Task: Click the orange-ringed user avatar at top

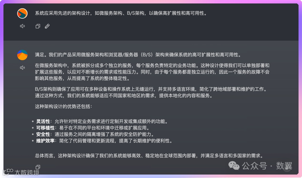Action: (x=22, y=14)
